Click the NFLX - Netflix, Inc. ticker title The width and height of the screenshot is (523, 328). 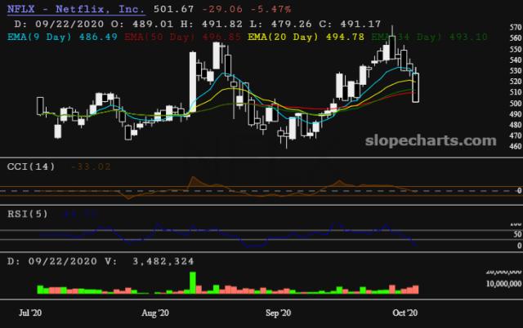click(x=78, y=10)
